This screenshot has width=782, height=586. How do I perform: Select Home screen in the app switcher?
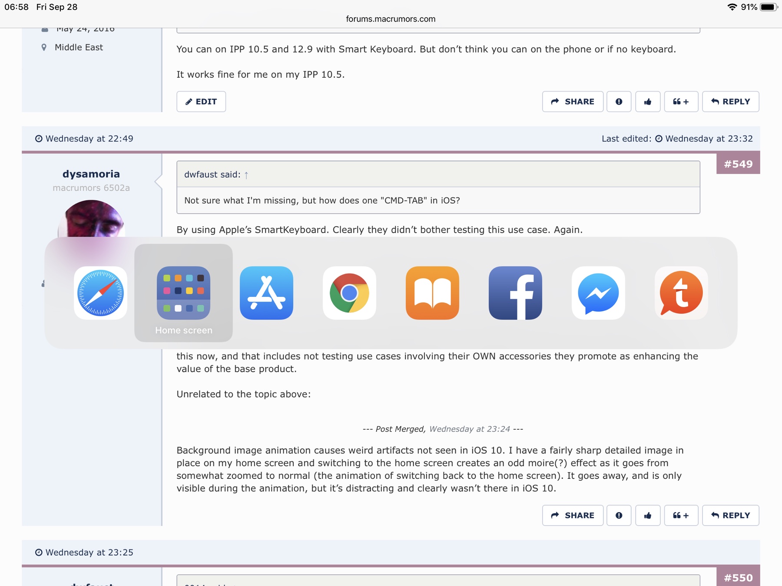click(183, 293)
